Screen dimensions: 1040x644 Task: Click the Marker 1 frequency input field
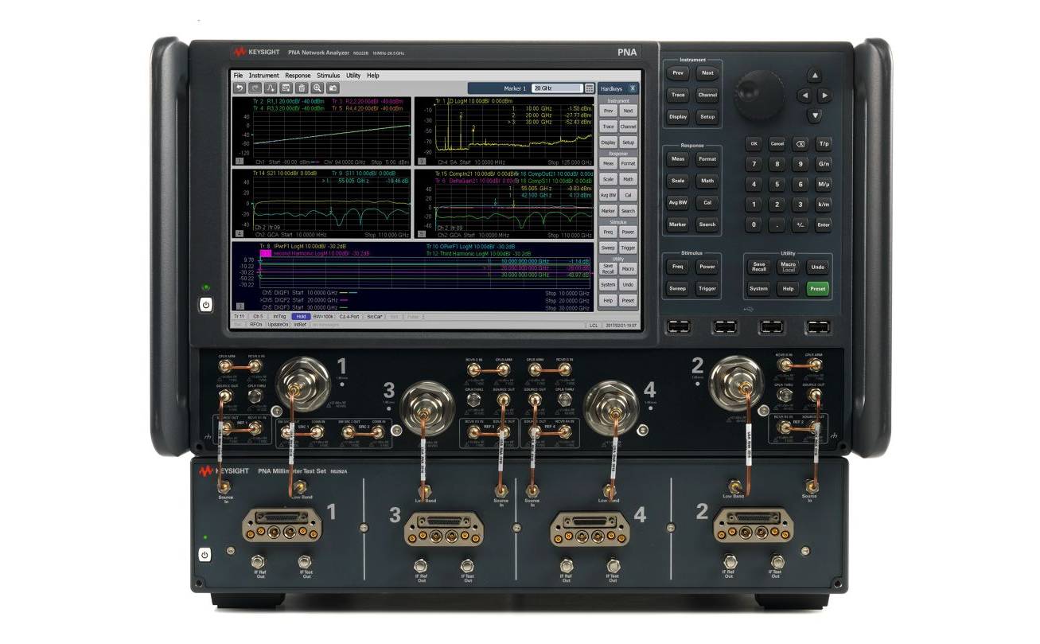click(556, 88)
